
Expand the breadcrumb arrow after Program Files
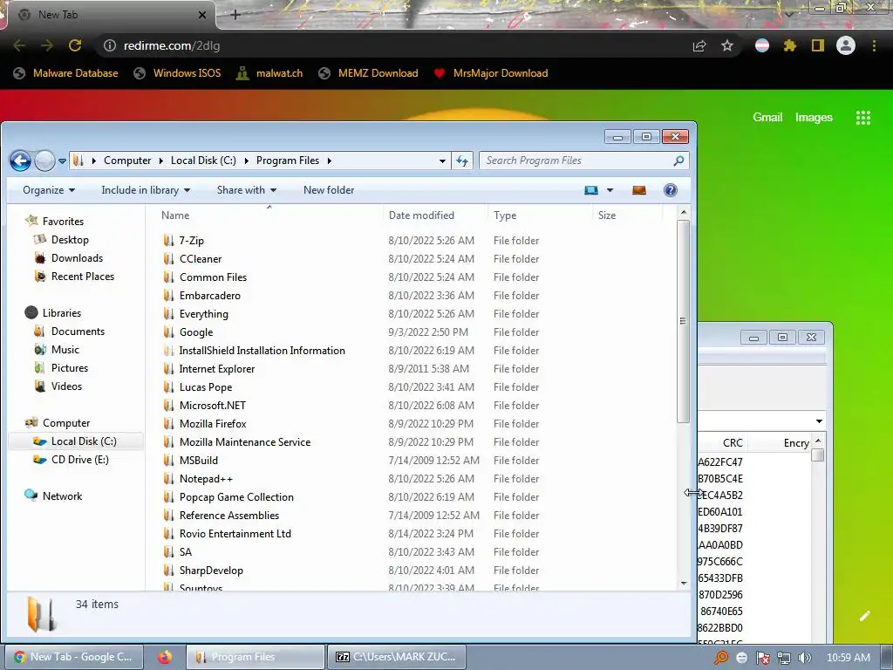click(329, 161)
